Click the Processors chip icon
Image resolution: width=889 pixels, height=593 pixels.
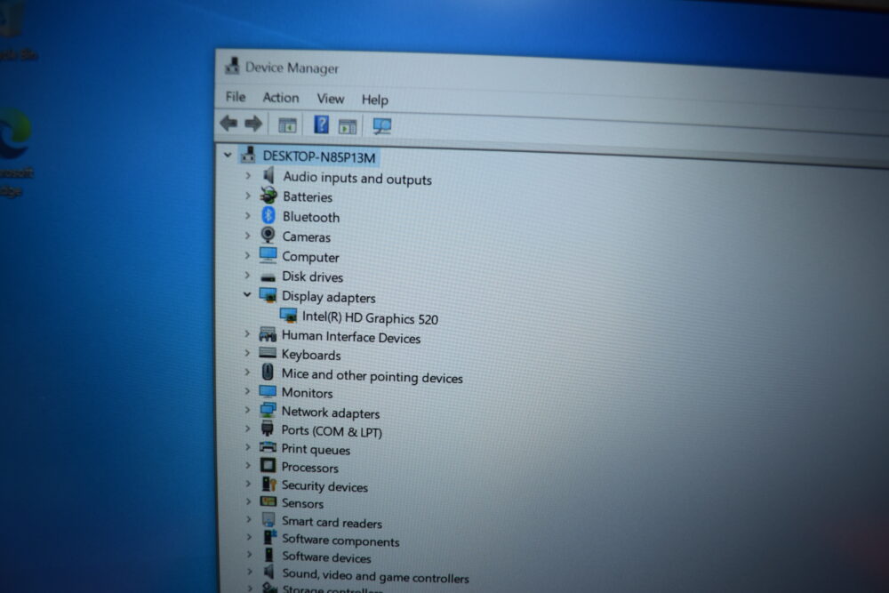coord(268,466)
